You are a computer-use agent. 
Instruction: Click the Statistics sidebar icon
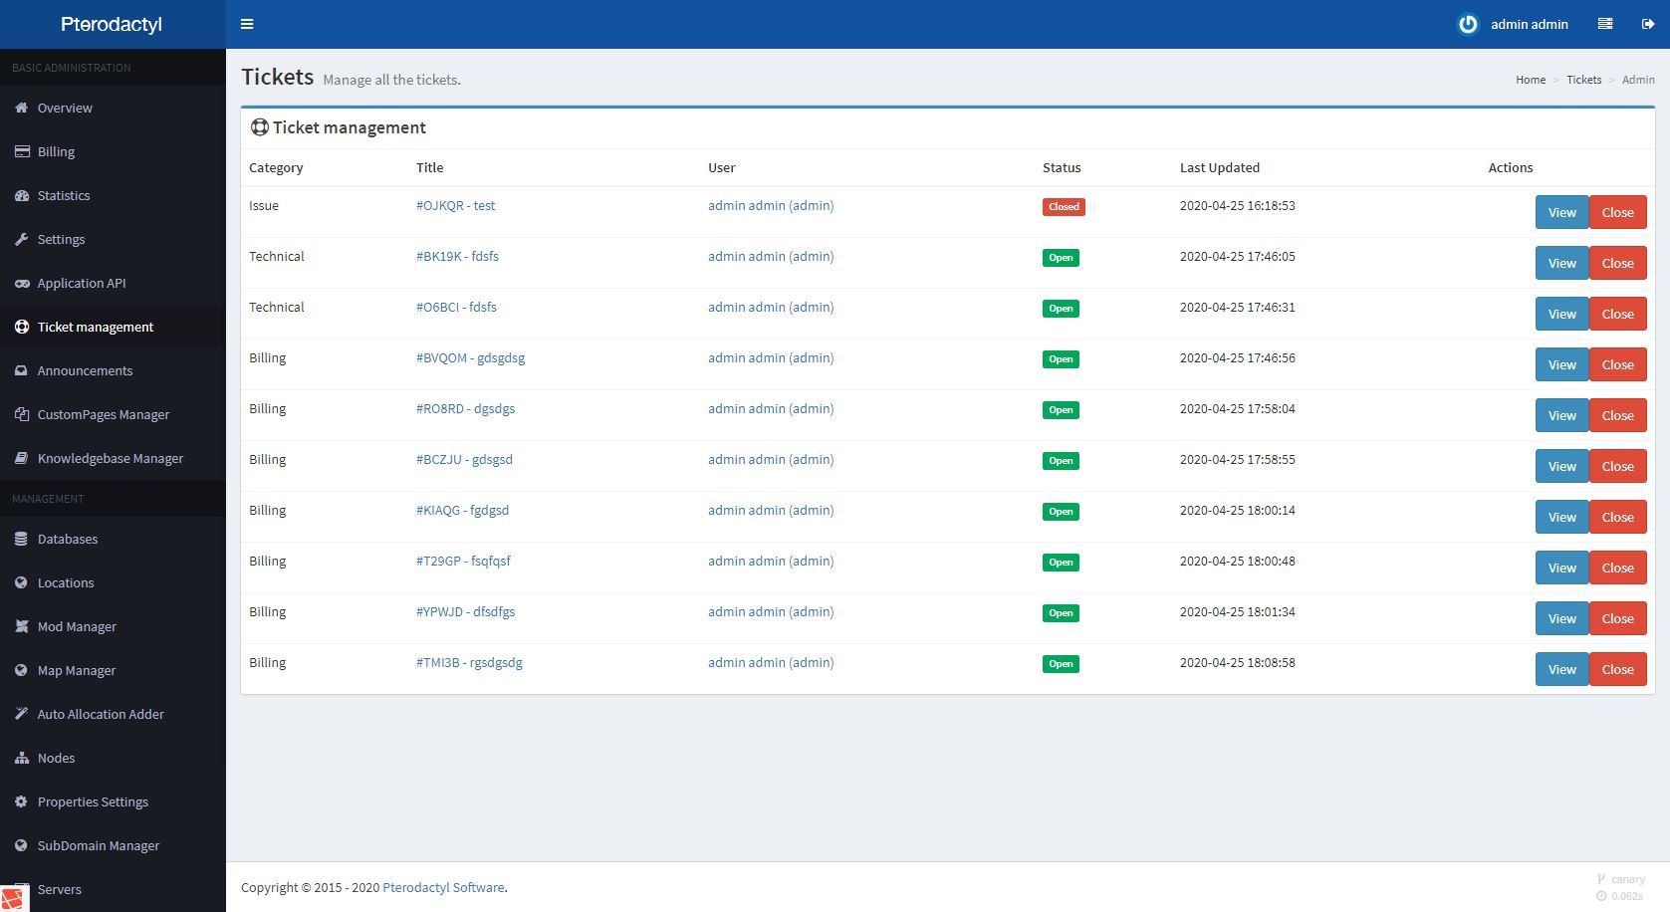[22, 195]
